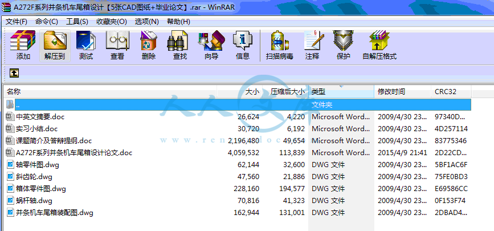The height and width of the screenshot is (231, 494).
Task: Select file name 中英文摘要.doc
Action: coord(40,117)
